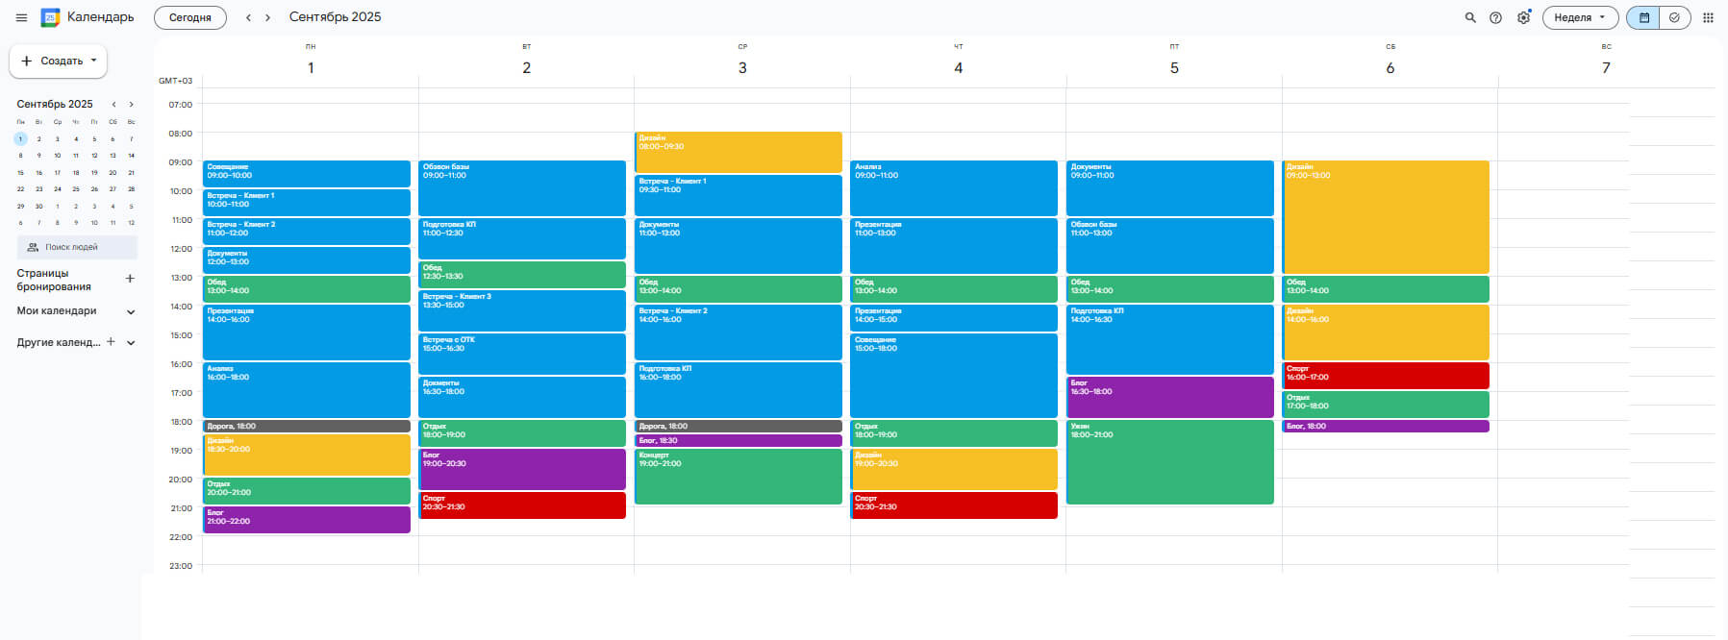
Task: Open Tuesday Встреча с ОТК event
Action: click(x=522, y=354)
